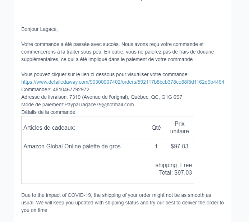
Task: Click the "Total: $97.03" line
Action: coord(175,172)
